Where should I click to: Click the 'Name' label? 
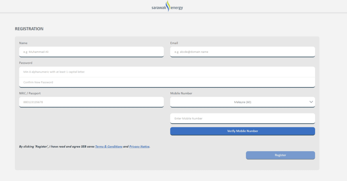pos(23,43)
